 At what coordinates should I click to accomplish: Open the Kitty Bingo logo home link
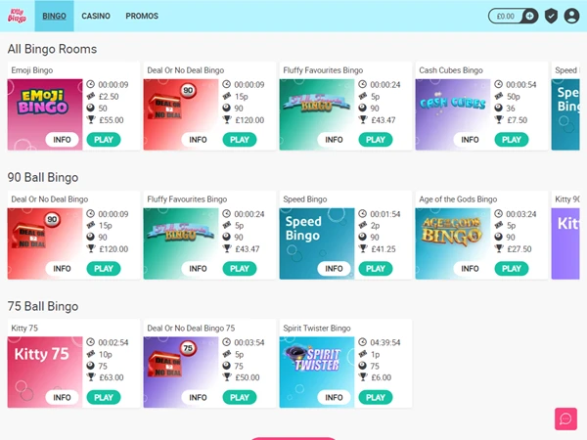(x=17, y=16)
